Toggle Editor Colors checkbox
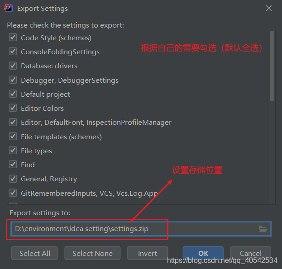Screen dimensions: 282x269 13,108
